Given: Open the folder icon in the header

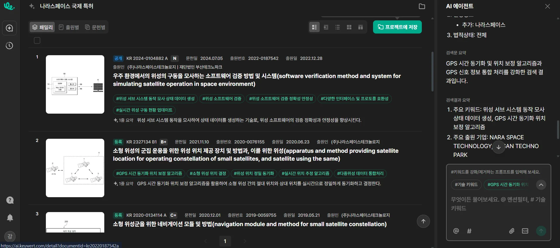Looking at the screenshot, I should (x=422, y=6).
